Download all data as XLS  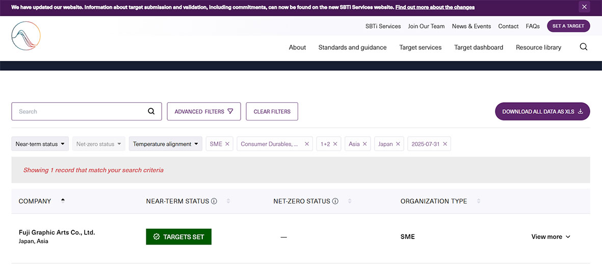point(542,111)
